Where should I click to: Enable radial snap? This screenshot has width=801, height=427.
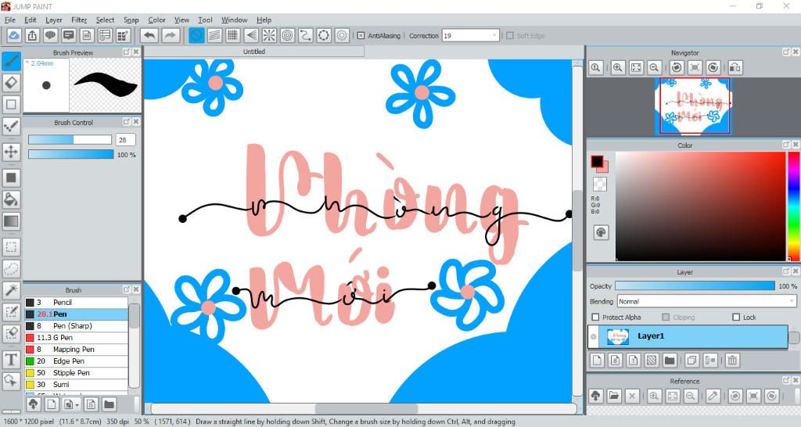click(269, 35)
